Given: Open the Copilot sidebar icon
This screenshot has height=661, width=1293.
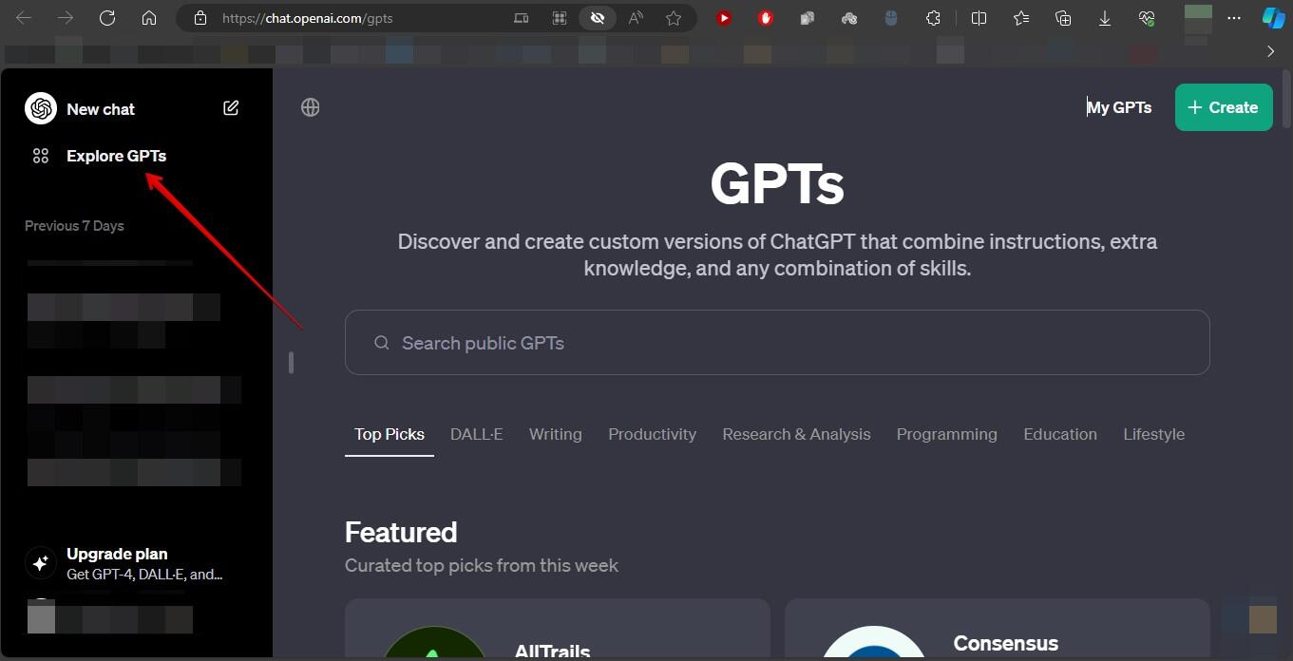Looking at the screenshot, I should 1273,18.
